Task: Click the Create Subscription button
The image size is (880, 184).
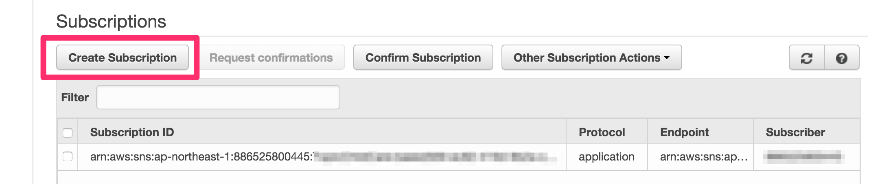Action: click(123, 58)
